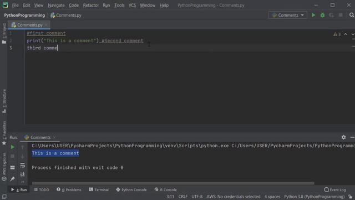Click the Stop square in top toolbar

pos(341,15)
